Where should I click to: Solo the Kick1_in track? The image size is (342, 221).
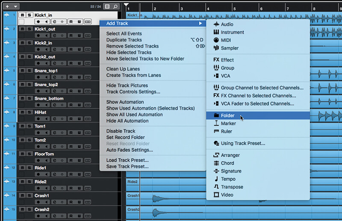point(29,15)
